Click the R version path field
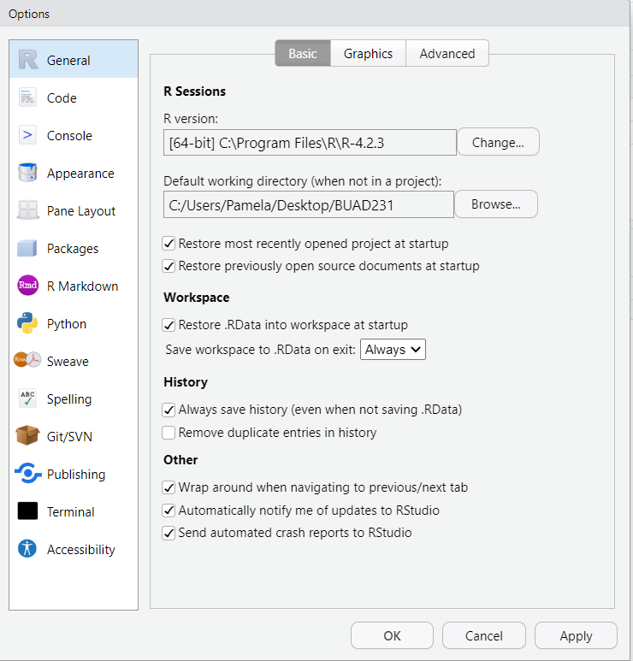Viewport: 633px width, 661px height. pyautogui.click(x=310, y=143)
